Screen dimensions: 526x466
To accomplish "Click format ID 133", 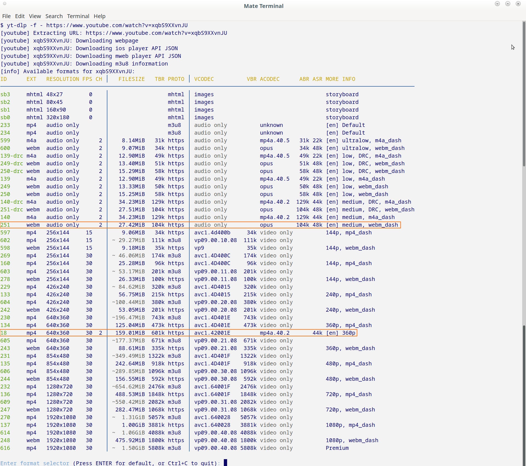I will 5,294.
